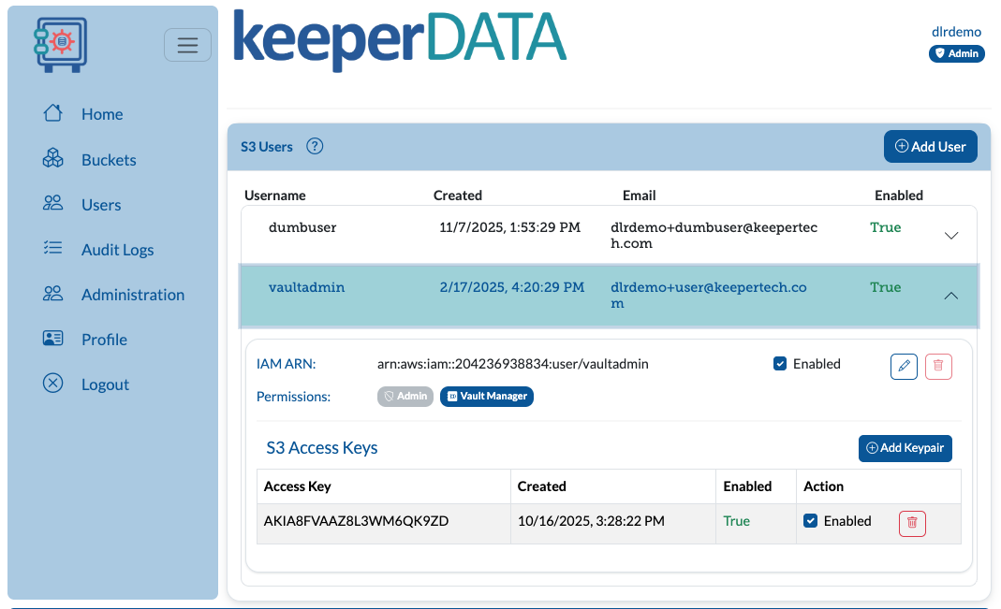The image size is (1001, 609).
Task: Click the Audit Logs list icon
Action: [53, 248]
